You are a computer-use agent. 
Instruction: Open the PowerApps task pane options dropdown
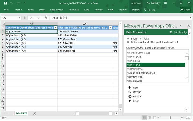[181, 26]
